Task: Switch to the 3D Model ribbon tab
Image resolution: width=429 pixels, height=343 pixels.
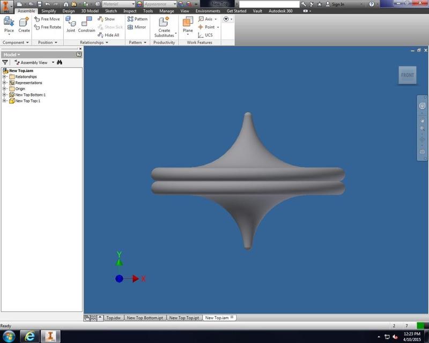Action: pyautogui.click(x=90, y=11)
